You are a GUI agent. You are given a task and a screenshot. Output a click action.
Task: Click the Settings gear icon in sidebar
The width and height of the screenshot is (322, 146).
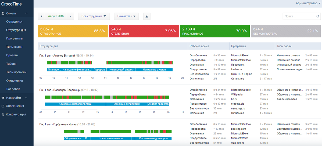[x=3, y=98]
